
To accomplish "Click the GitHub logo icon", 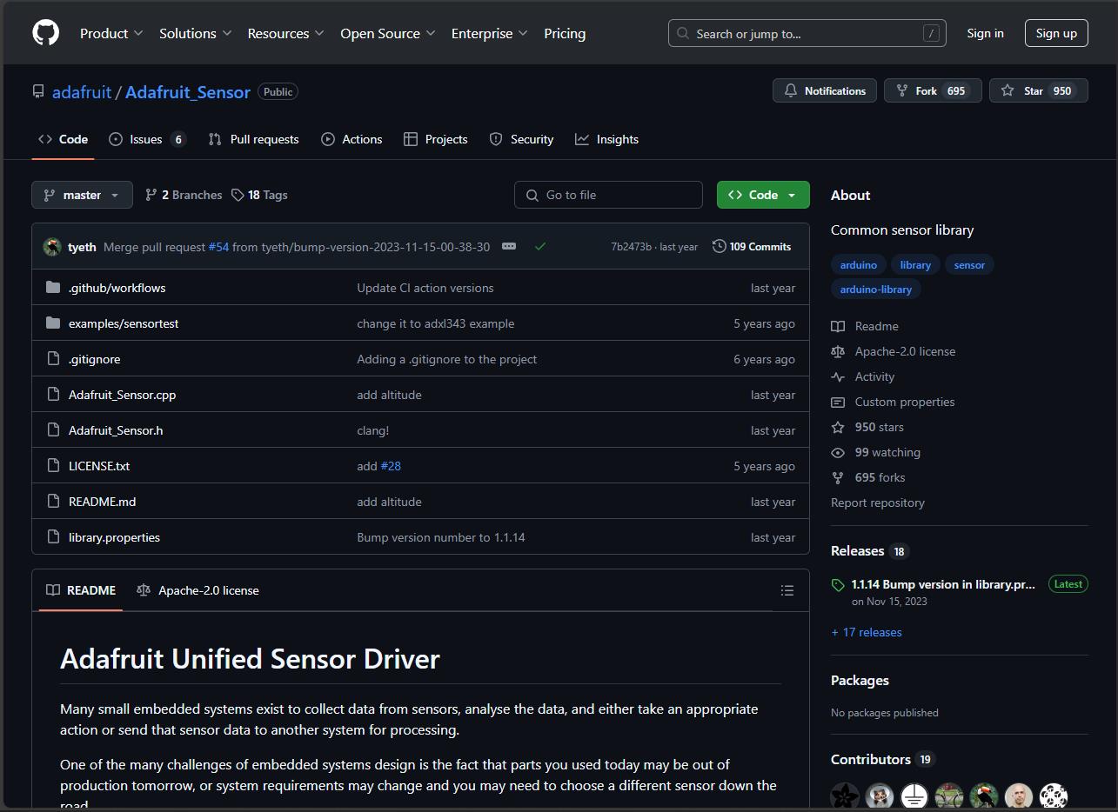I will pos(45,33).
